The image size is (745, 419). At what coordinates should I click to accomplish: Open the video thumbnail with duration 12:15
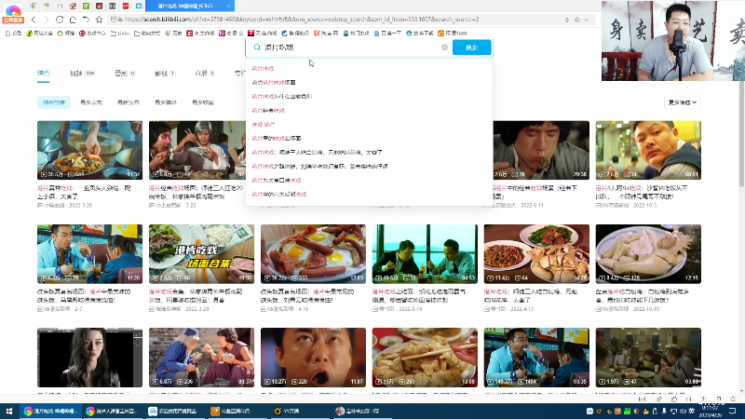648,254
